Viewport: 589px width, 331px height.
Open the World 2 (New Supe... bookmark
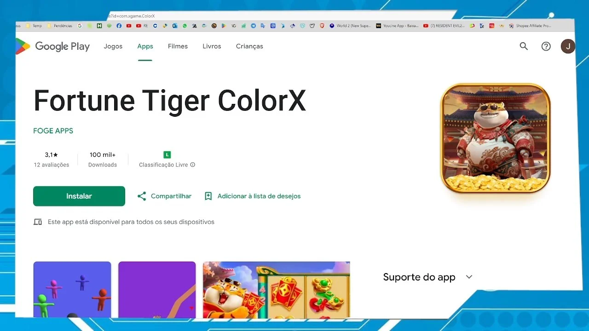(350, 26)
